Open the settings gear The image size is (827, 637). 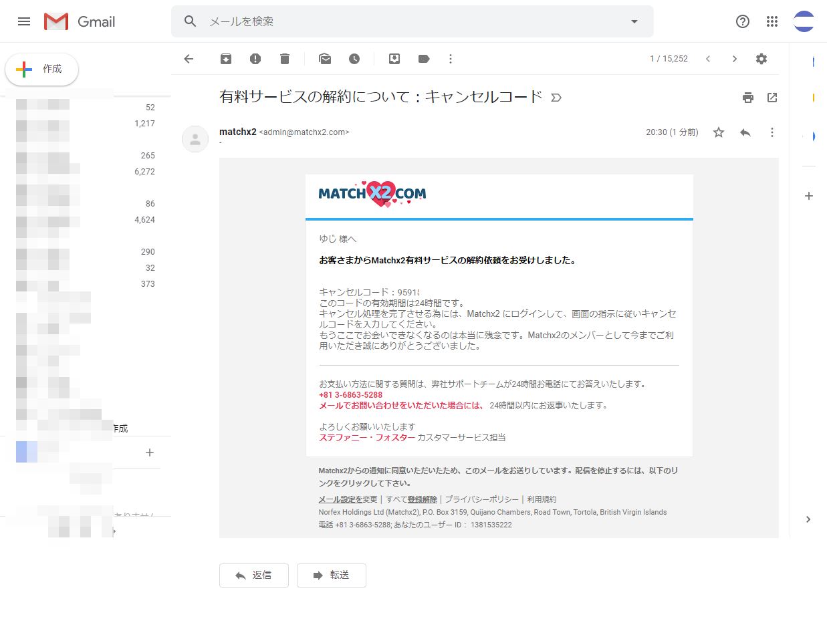coord(761,59)
